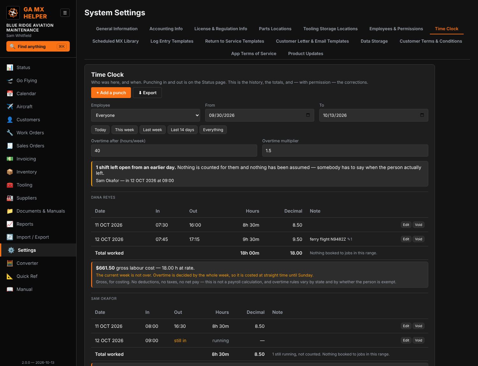Open Documents & Manuals folder icon
This screenshot has width=478, height=366.
pos(10,211)
